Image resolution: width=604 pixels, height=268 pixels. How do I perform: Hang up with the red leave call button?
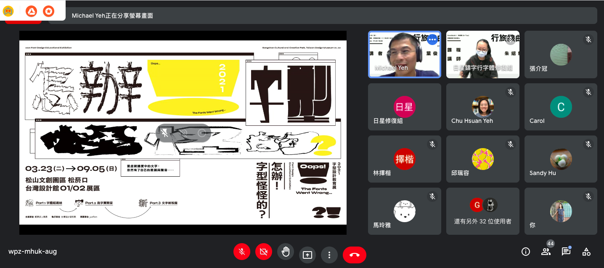point(354,255)
